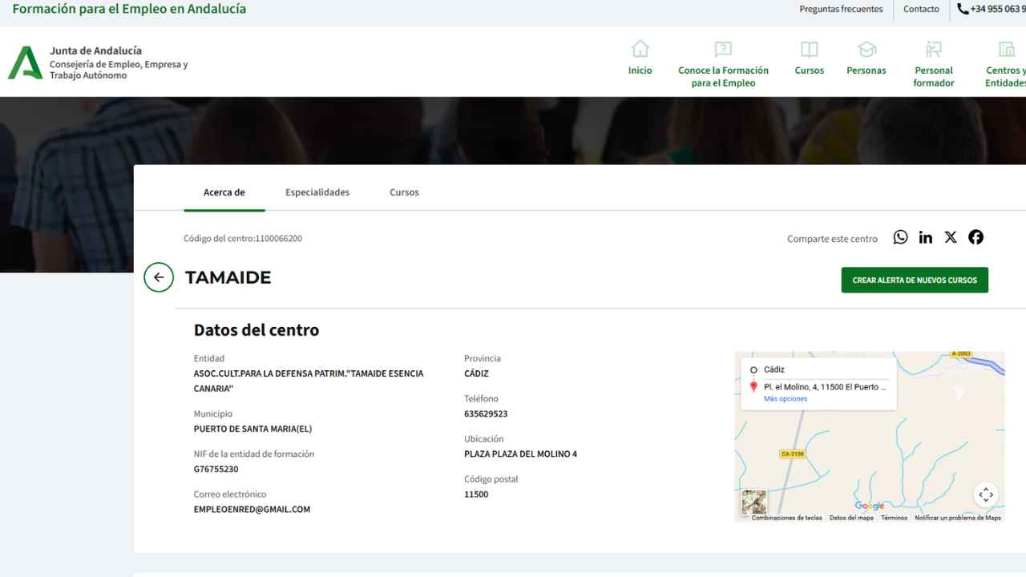Select postal code 11500
The height and width of the screenshot is (577, 1026).
476,494
